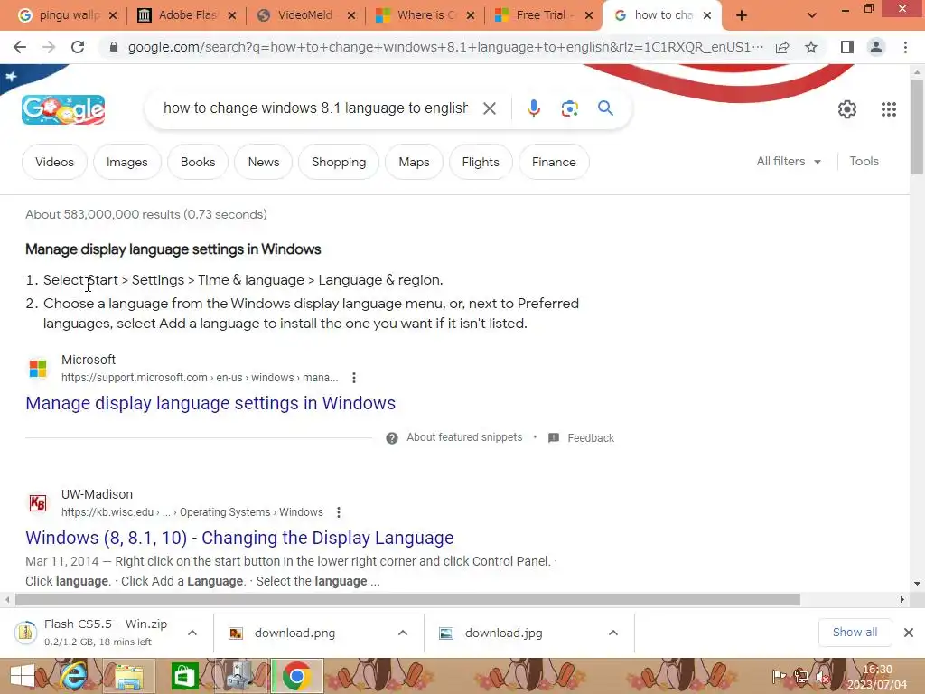Open the search Tools button
The image size is (925, 694).
click(x=864, y=161)
